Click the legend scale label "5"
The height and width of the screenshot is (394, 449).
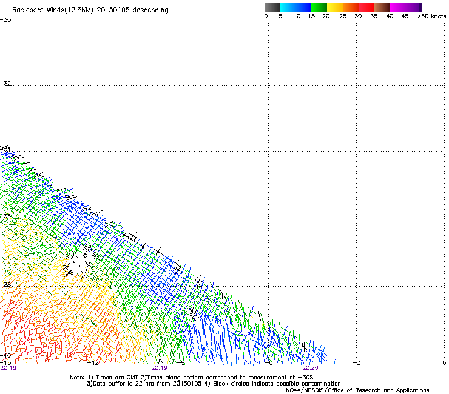[280, 16]
